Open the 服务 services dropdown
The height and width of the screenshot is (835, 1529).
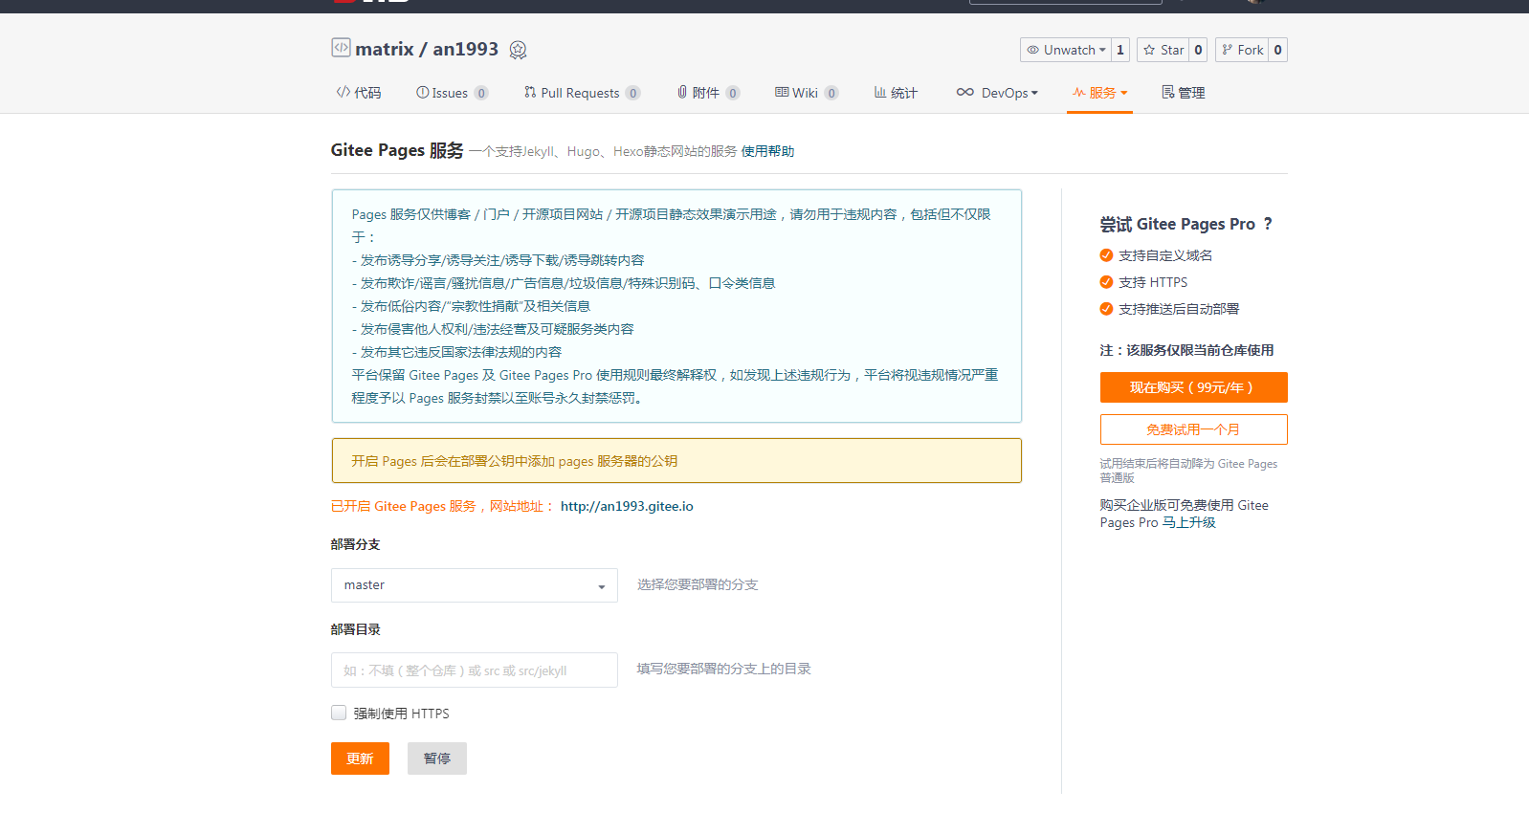(1100, 93)
